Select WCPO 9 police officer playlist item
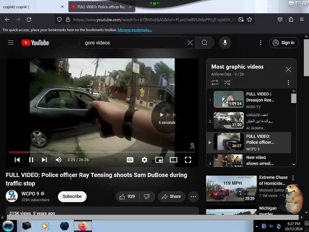 249,143
